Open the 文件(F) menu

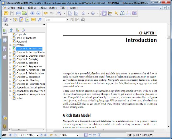(11, 8)
